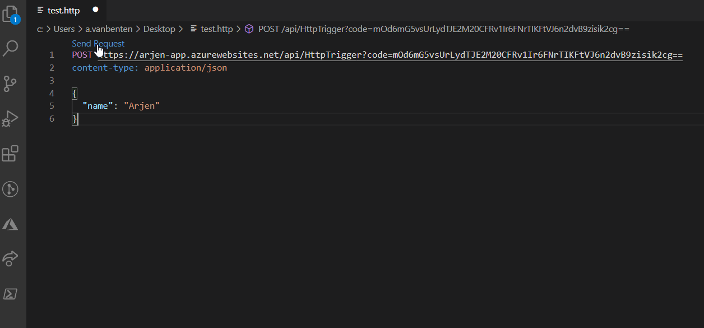This screenshot has width=704, height=328.
Task: Expand the a.vanbenten breadcrumb segment
Action: [x=109, y=29]
